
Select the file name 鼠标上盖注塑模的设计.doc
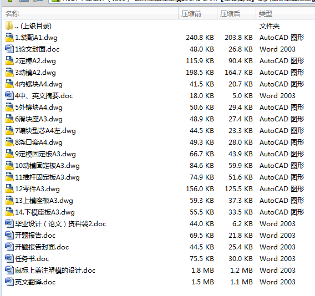[x=55, y=271]
